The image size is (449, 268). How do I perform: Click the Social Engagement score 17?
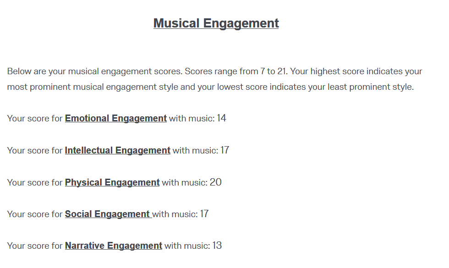pos(204,214)
